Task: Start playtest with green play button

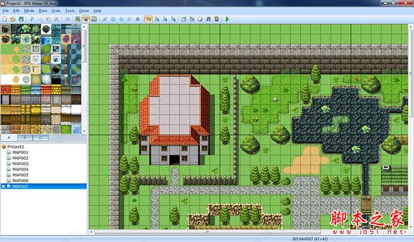Action: click(x=227, y=19)
